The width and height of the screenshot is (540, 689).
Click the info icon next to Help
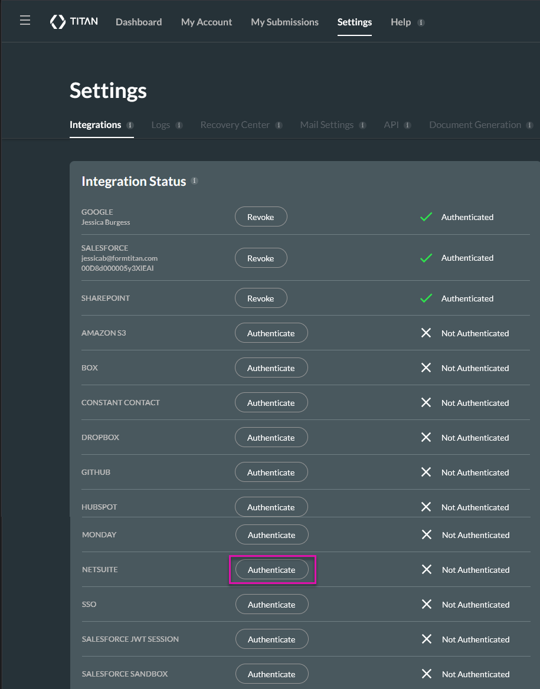[x=421, y=22]
